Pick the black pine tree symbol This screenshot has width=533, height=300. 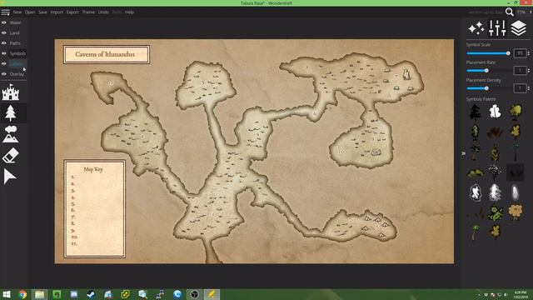[476, 112]
